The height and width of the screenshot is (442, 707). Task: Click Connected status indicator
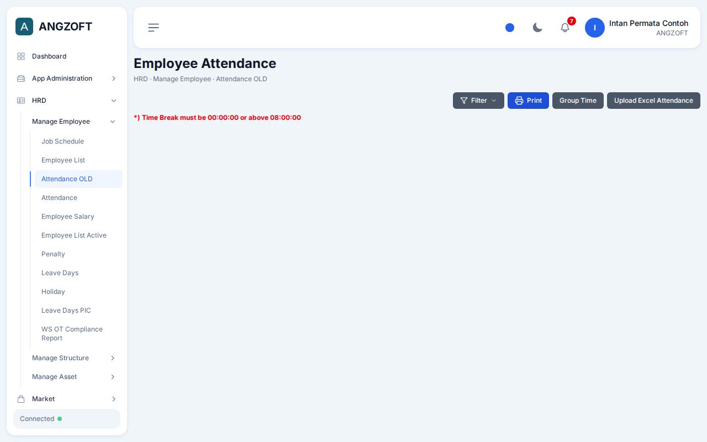[x=67, y=419]
